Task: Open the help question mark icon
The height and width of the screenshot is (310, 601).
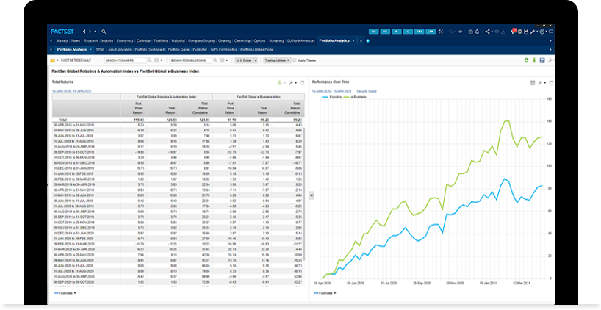Action: click(542, 32)
